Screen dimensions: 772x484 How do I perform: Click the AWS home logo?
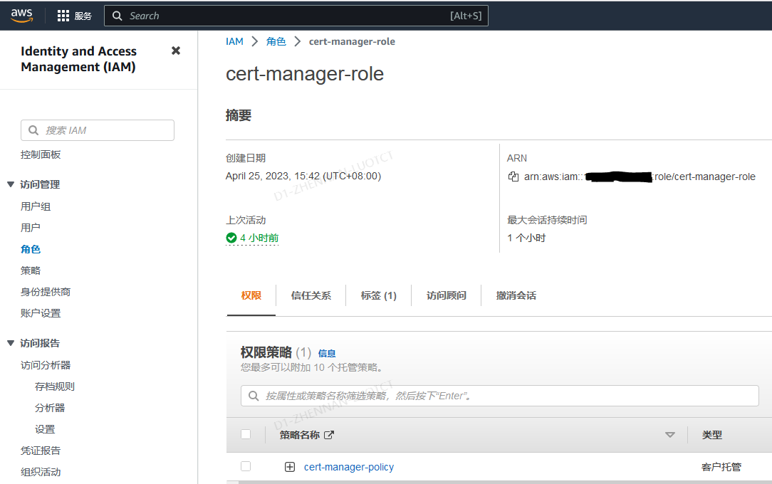pos(22,15)
